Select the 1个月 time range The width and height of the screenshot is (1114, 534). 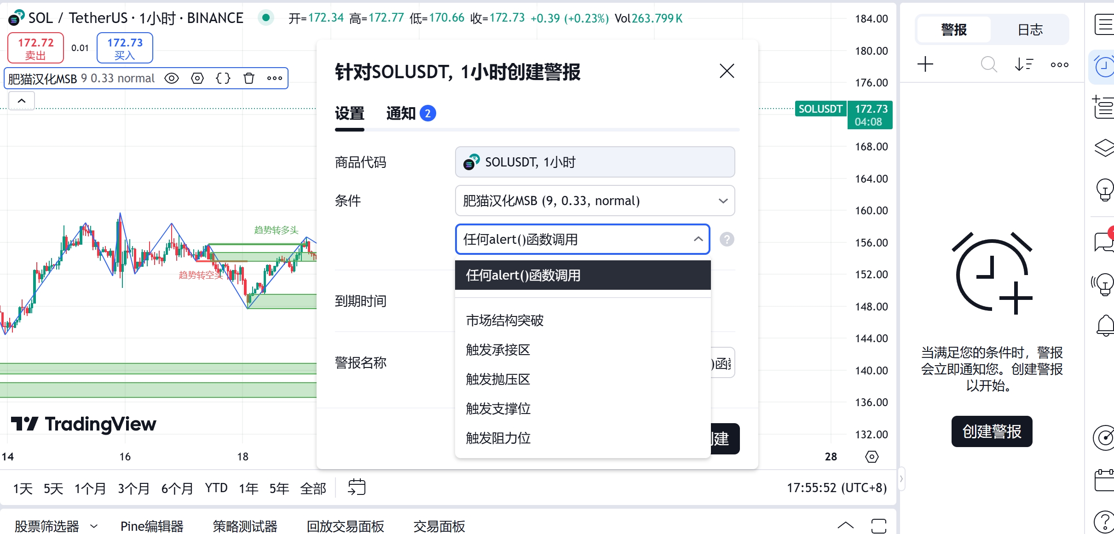(x=90, y=488)
